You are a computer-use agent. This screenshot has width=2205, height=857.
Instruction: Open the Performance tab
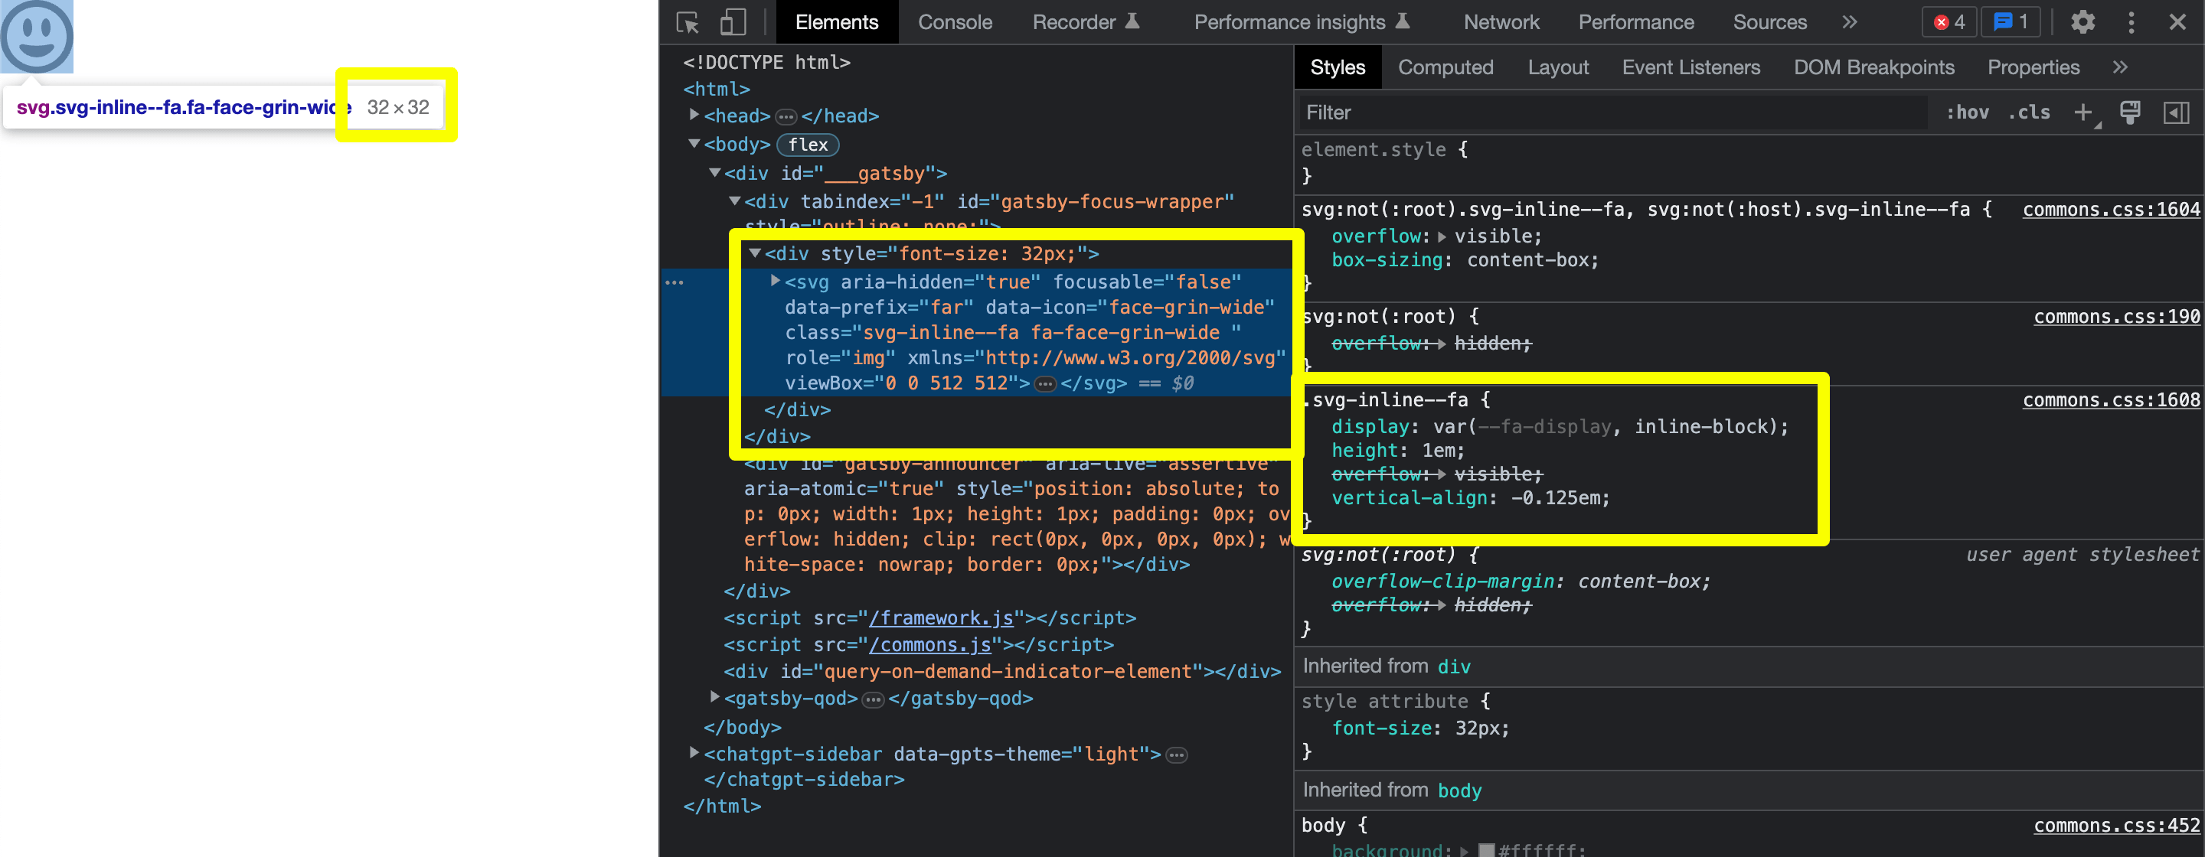pyautogui.click(x=1636, y=22)
